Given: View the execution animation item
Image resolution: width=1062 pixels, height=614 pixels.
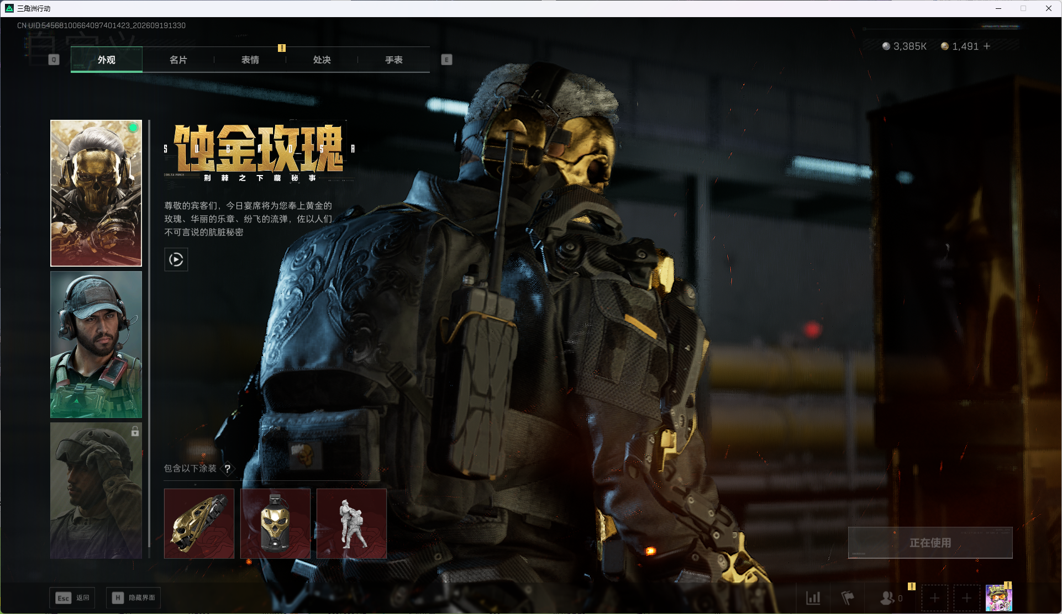Looking at the screenshot, I should [x=351, y=523].
